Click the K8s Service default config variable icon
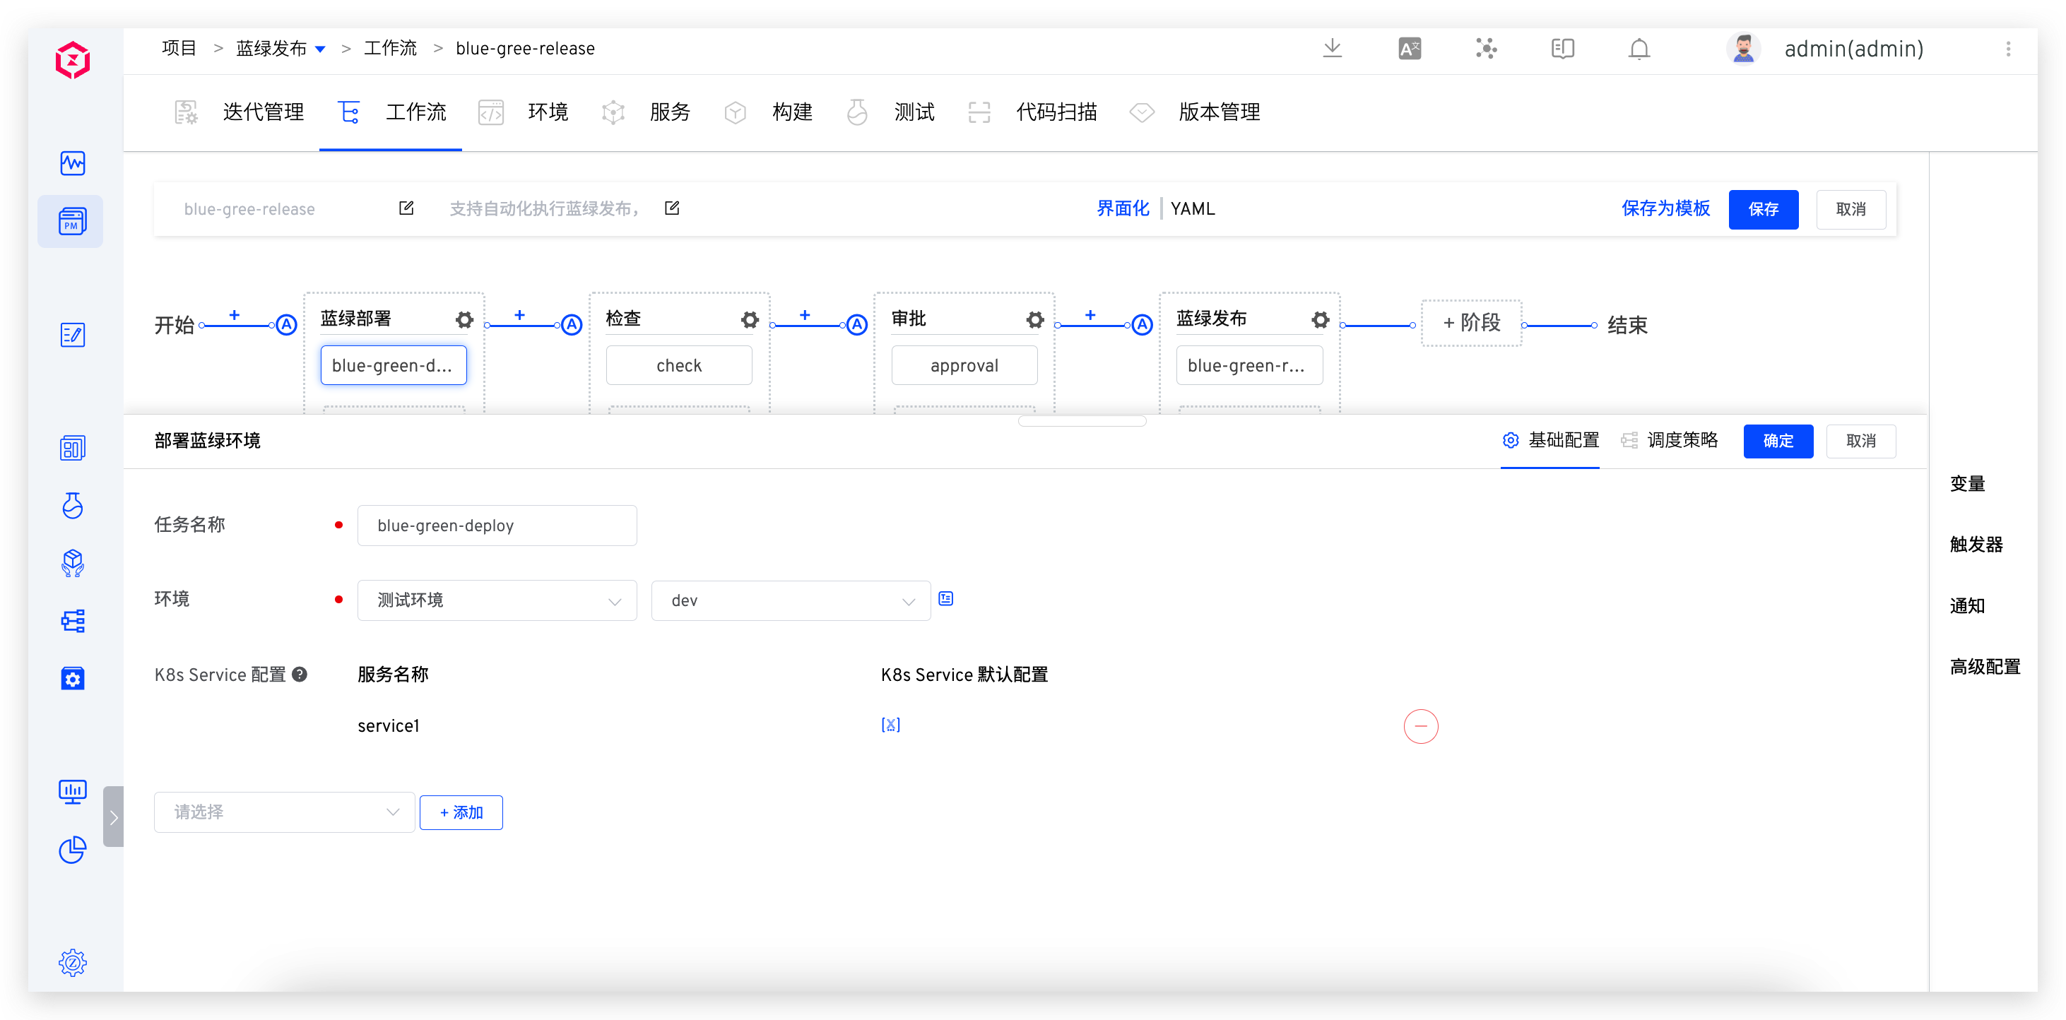Viewport: 2066px width, 1020px height. (890, 725)
